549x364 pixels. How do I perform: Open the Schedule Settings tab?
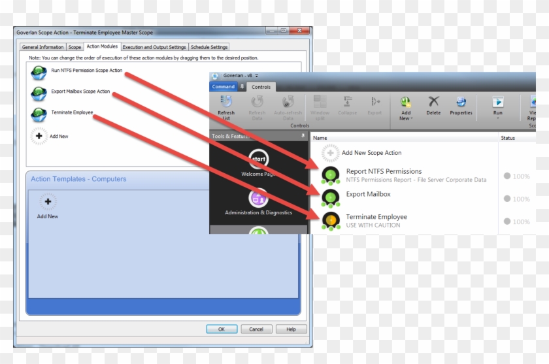point(209,47)
